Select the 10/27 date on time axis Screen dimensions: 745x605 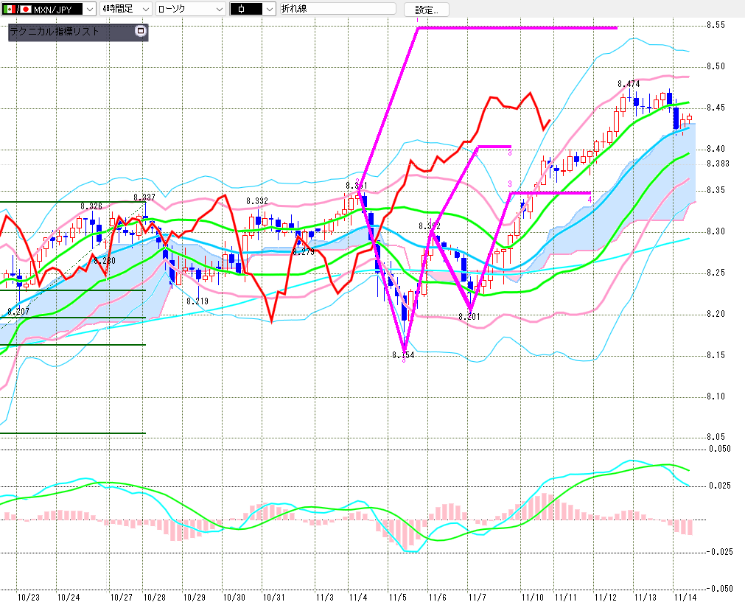120,597
